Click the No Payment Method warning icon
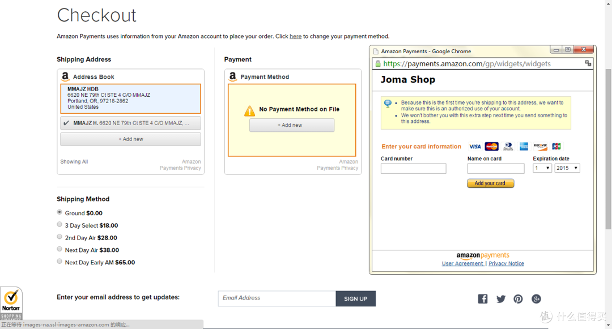This screenshot has width=612, height=329. (249, 111)
